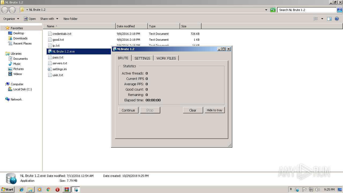Screen dimensions: 343x193
Task: Open Pictures library
Action: (18, 69)
